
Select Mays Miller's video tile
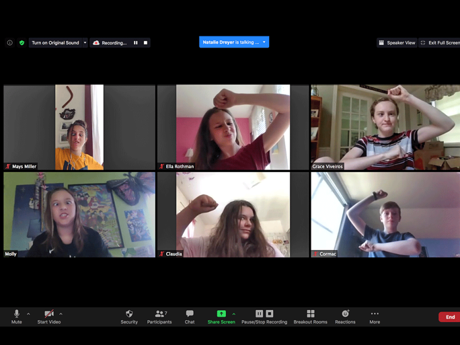[79, 127]
